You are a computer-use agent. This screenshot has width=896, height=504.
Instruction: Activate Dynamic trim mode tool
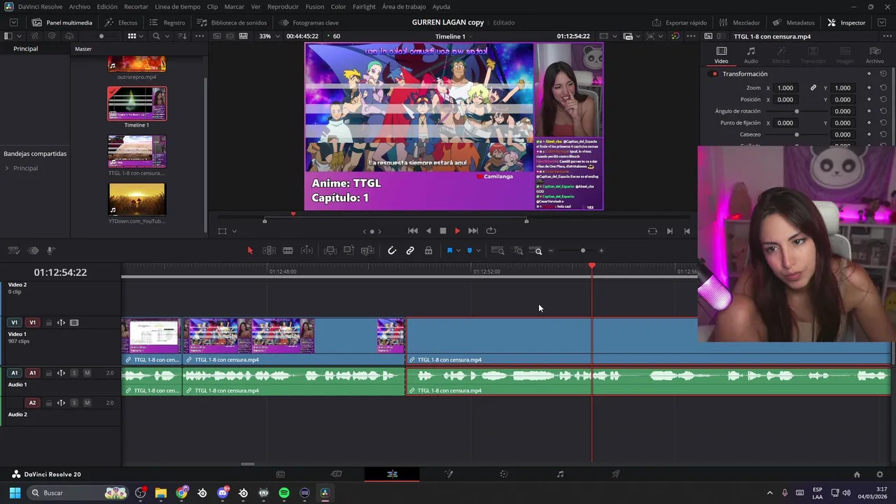tap(307, 251)
